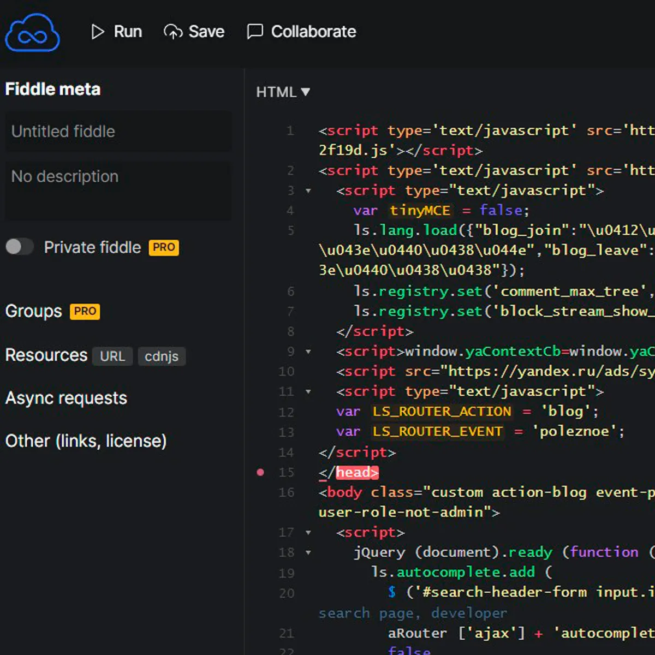This screenshot has height=655, width=655.
Task: Click the PRO badge next to Private fiddle
Action: coord(164,247)
